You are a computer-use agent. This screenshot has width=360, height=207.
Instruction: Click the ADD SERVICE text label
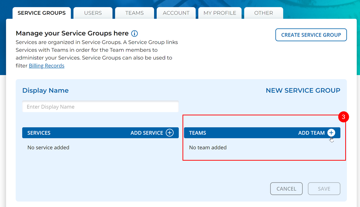tap(147, 133)
